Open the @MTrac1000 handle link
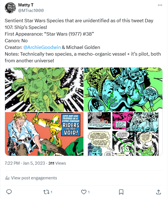 click(x=31, y=10)
